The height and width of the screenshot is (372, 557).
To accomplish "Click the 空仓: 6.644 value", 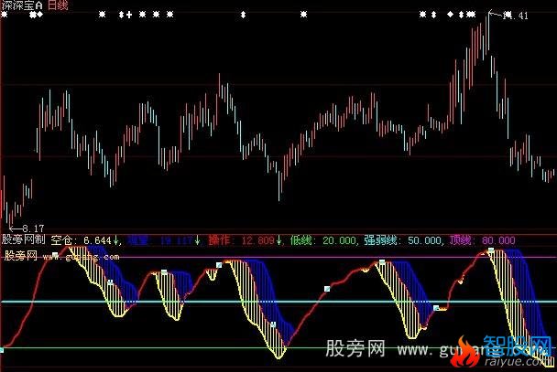I will (x=81, y=240).
